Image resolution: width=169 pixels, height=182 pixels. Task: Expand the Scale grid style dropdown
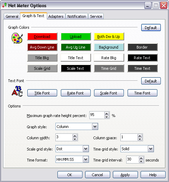(86, 148)
